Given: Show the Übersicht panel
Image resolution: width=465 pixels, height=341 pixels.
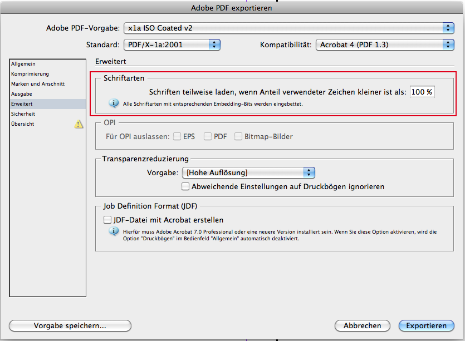Looking at the screenshot, I should [47, 124].
